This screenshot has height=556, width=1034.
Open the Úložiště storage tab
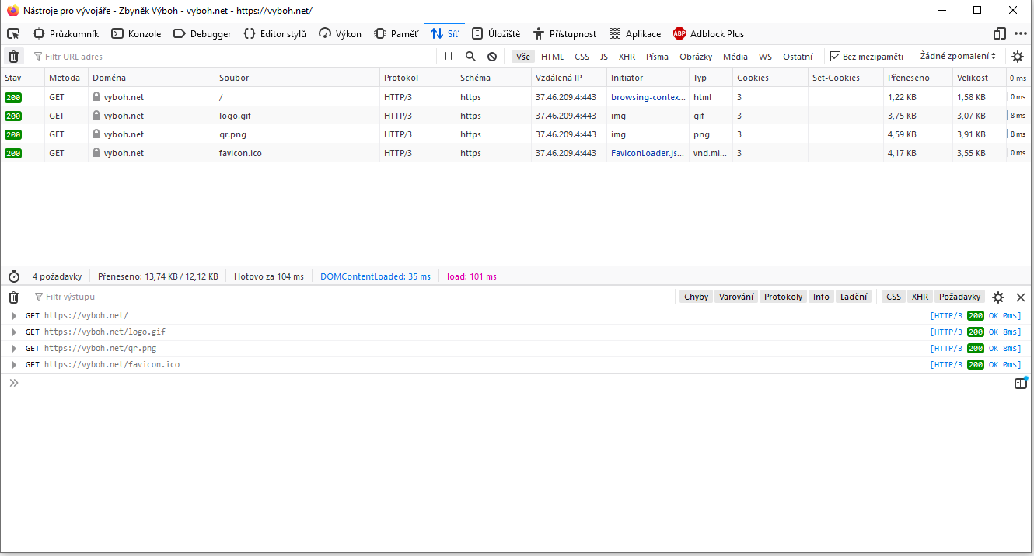pyautogui.click(x=496, y=34)
